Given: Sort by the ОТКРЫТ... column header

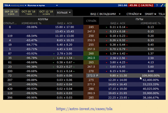Looking at the screenshot, I should point(10,23).
